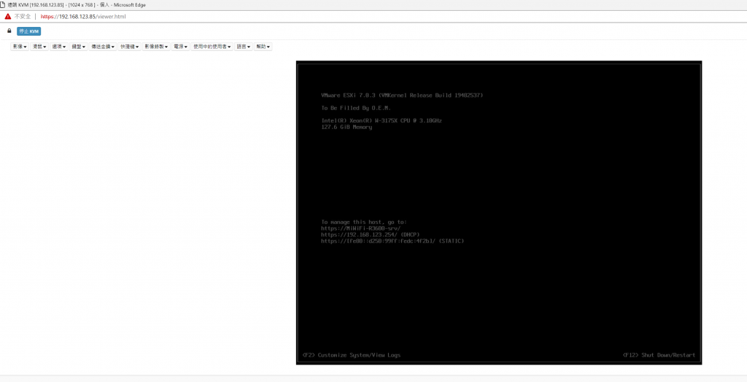747x382 pixels.
Task: Open the 幫助 (Help) menu
Action: coord(263,47)
